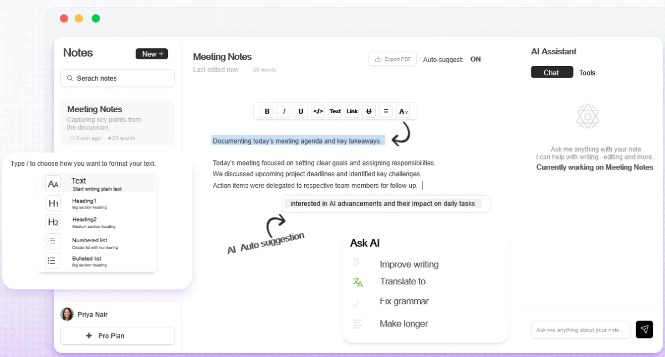The width and height of the screenshot is (665, 357).
Task: Open the Tools tab in AI Assistant
Action: click(x=587, y=73)
